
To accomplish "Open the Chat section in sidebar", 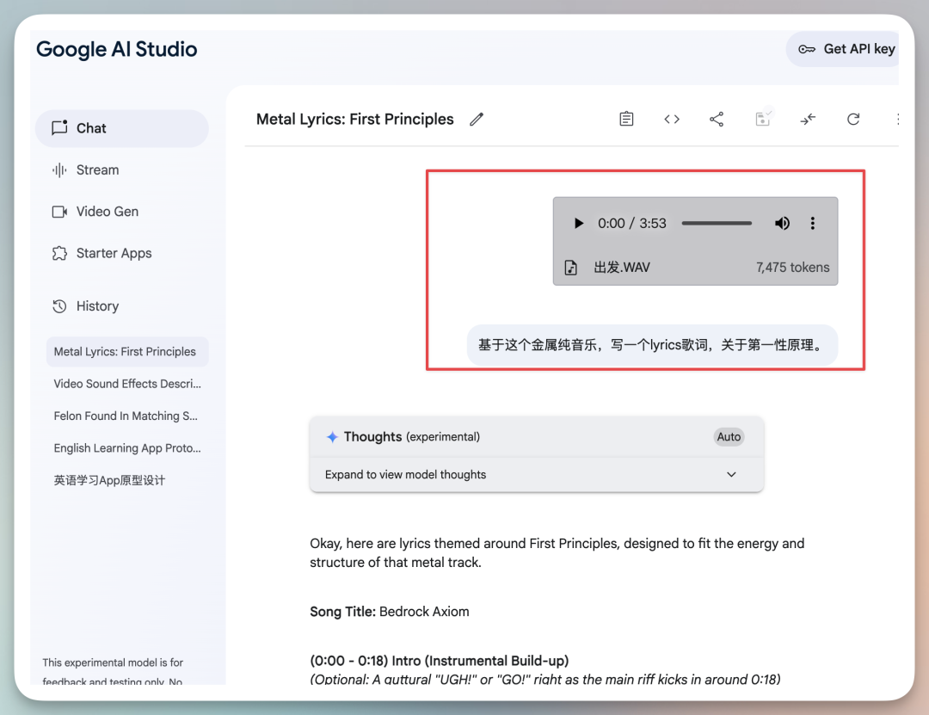I will click(x=121, y=128).
